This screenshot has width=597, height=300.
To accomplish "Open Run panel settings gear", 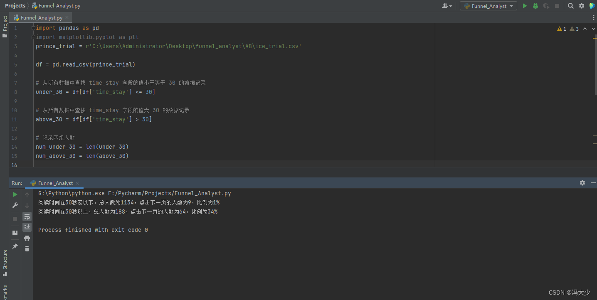I will click(x=582, y=183).
